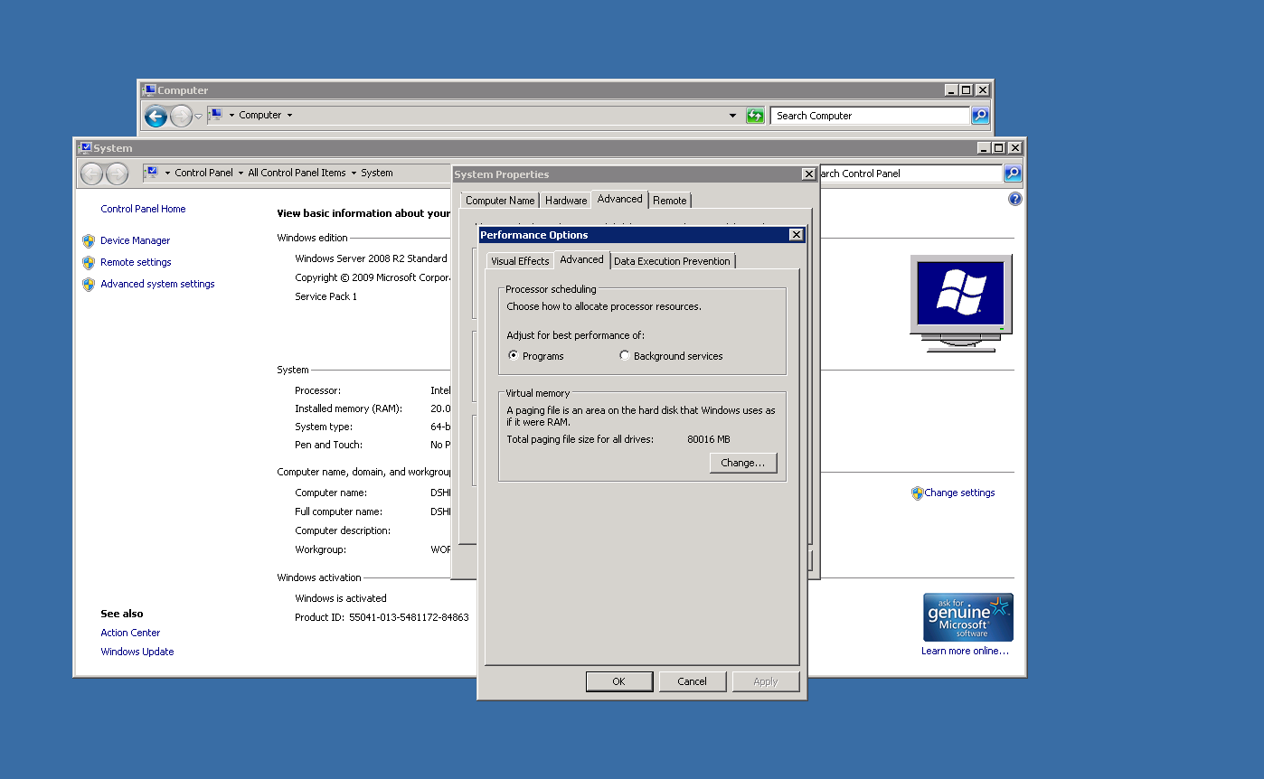Click the UAC shield beside Advanced system settings
Image resolution: width=1264 pixels, height=779 pixels.
89,284
